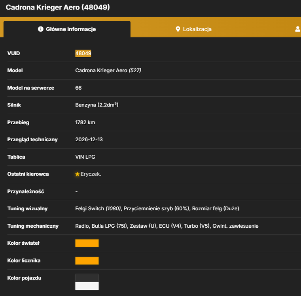Click the white Kolor pojazdu swatch
The width and height of the screenshot is (301, 296).
[x=87, y=286]
